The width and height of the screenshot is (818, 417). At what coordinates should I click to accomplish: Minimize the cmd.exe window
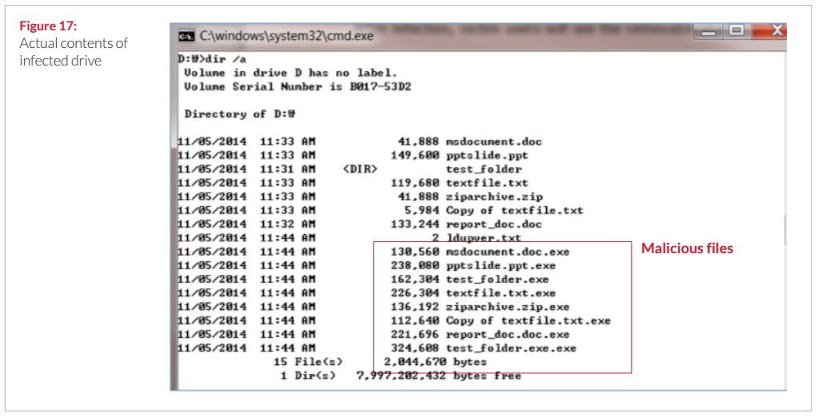pos(707,32)
